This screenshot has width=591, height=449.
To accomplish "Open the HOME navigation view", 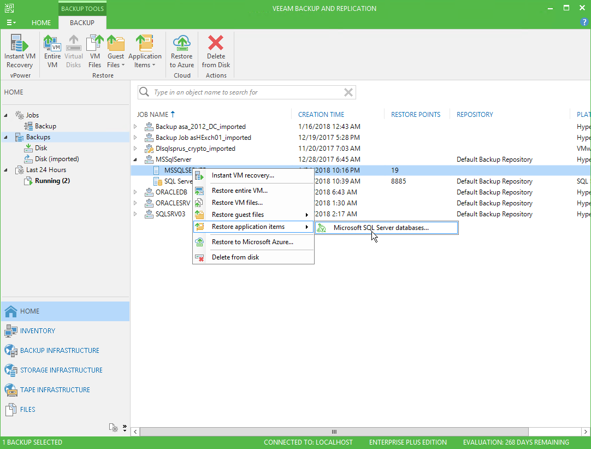I will 65,311.
